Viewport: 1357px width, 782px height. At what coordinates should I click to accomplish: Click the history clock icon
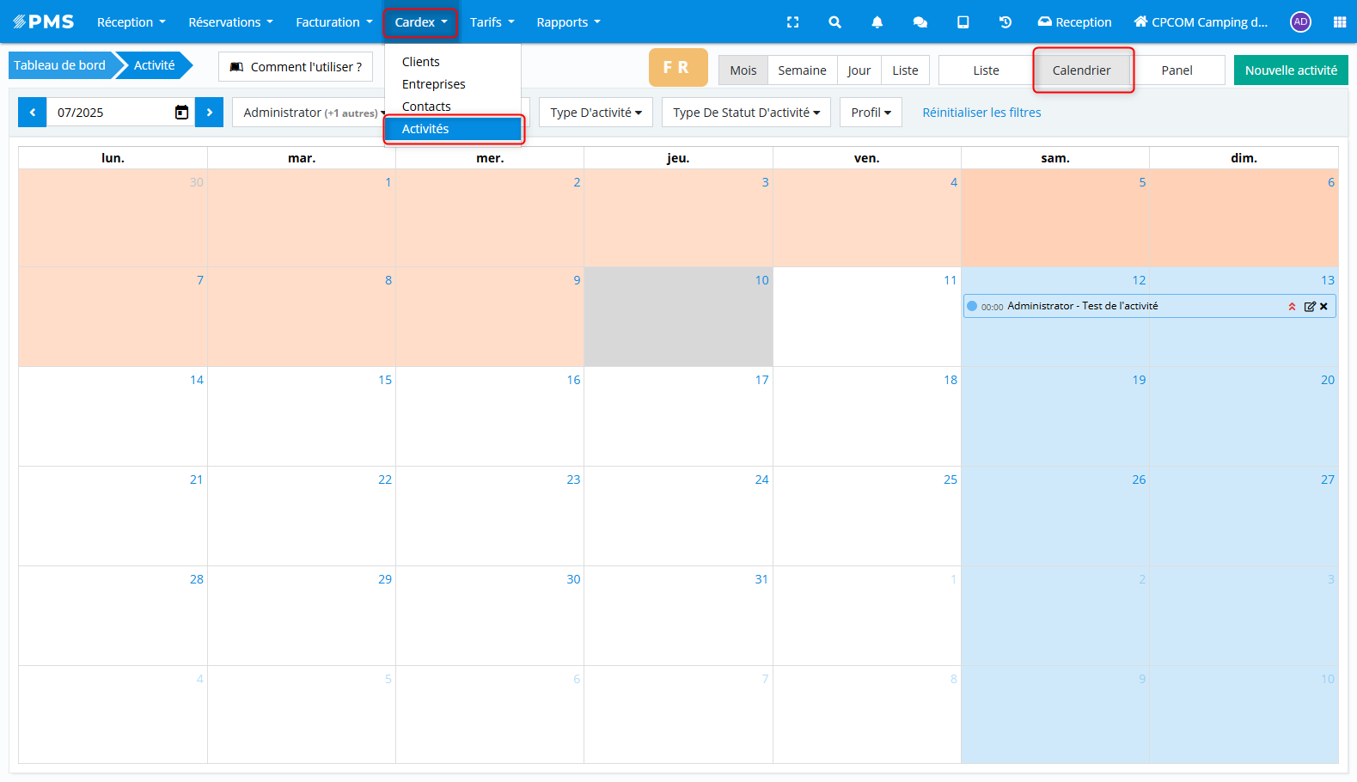pyautogui.click(x=1005, y=22)
